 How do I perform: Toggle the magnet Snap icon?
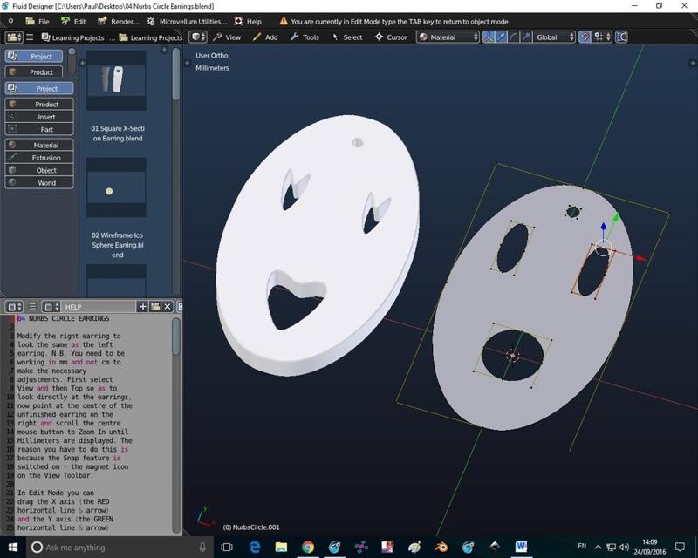(585, 37)
